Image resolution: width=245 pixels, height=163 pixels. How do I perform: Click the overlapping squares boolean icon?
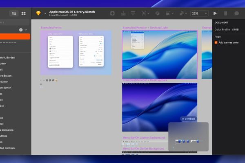pos(181,13)
